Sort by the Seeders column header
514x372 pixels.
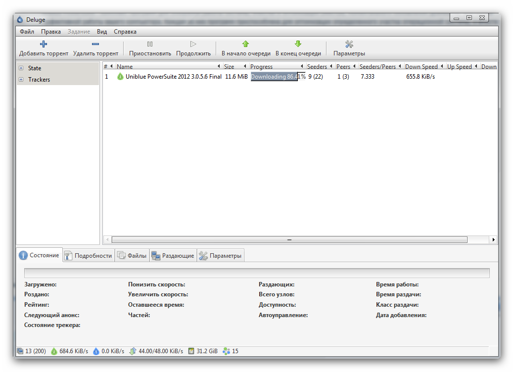(x=320, y=66)
